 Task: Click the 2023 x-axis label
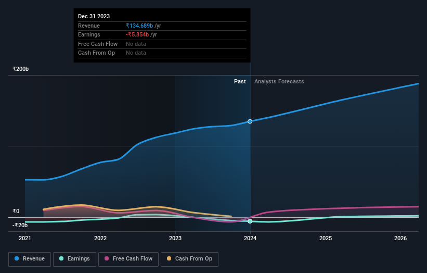pos(175,238)
